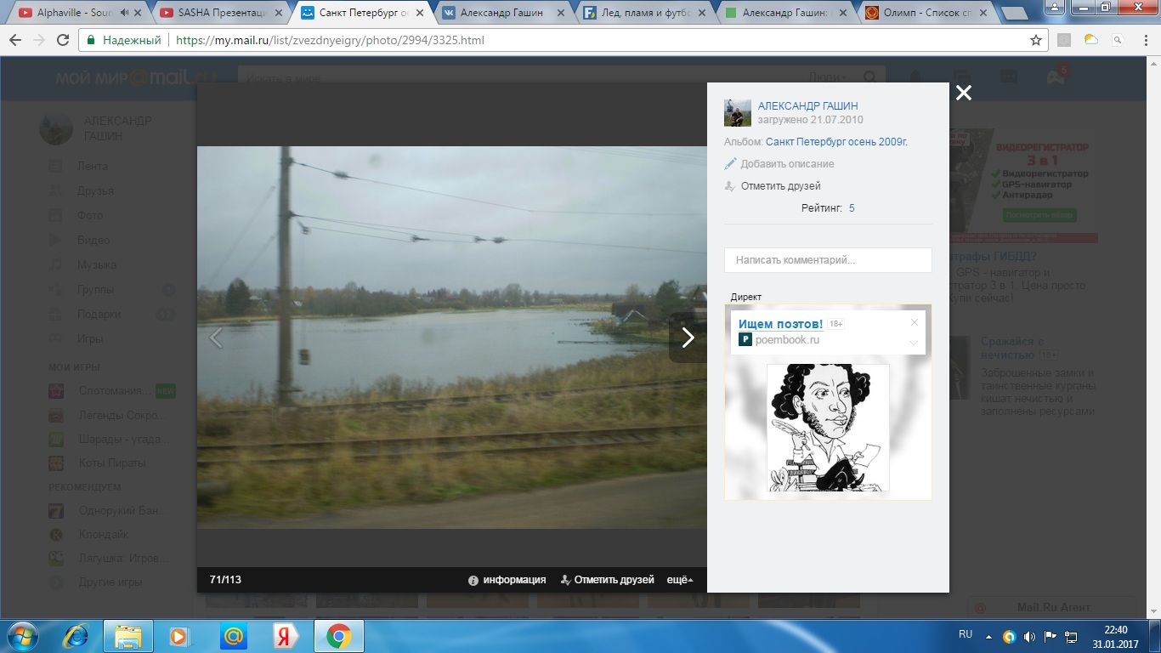1161x653 pixels.
Task: Open Windows Explorer from the taskbar
Action: 128,636
